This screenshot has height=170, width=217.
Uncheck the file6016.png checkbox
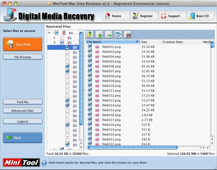tap(90, 115)
